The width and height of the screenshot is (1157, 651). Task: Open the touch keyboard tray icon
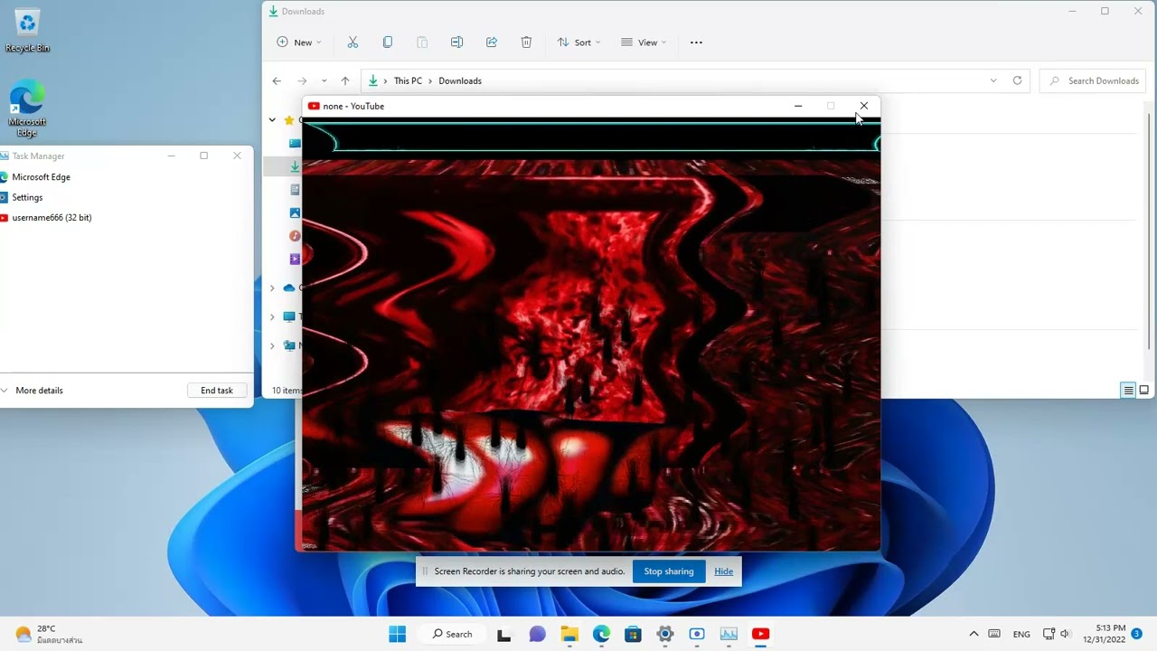994,634
